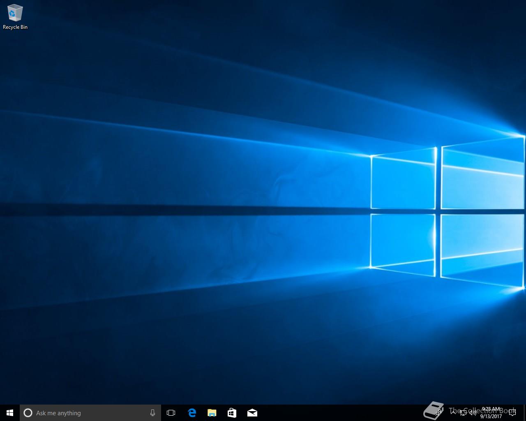The height and width of the screenshot is (421, 526).
Task: Open the Action Center notifications icon
Action: 512,413
